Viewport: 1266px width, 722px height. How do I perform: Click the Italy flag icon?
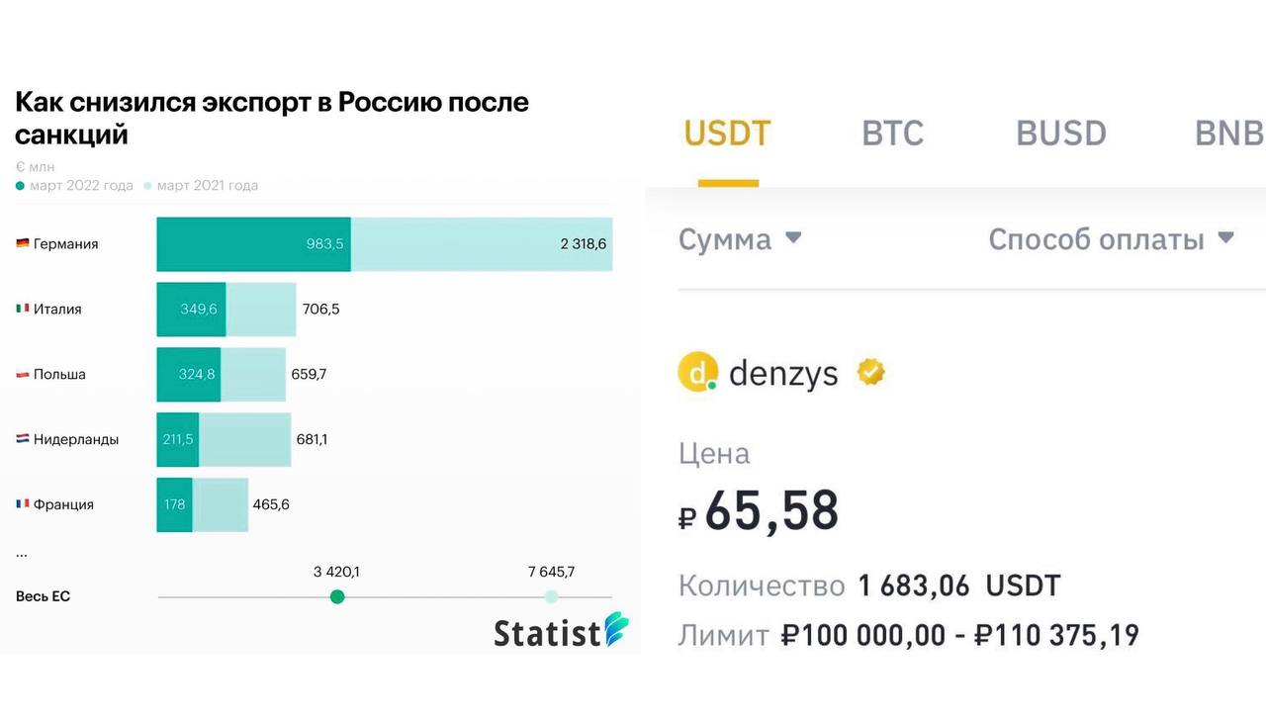click(x=22, y=309)
